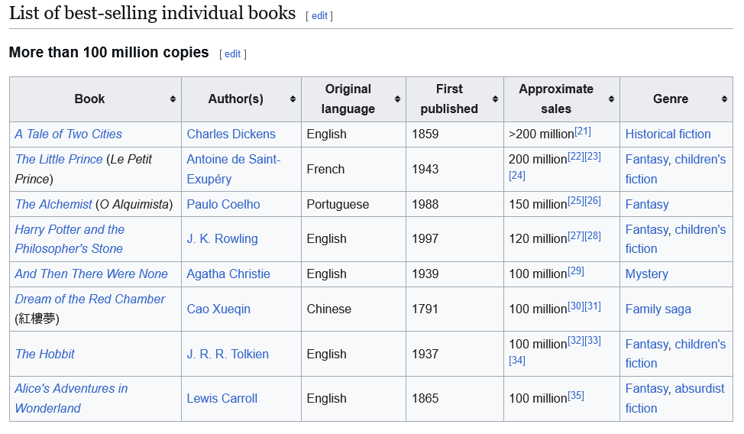Jump to citation reference 21
This screenshot has height=434, width=744.
pyautogui.click(x=583, y=131)
